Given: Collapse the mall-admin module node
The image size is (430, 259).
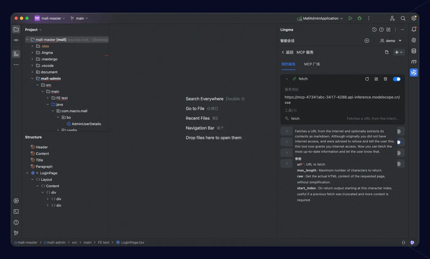Looking at the screenshot, I should [x=32, y=79].
